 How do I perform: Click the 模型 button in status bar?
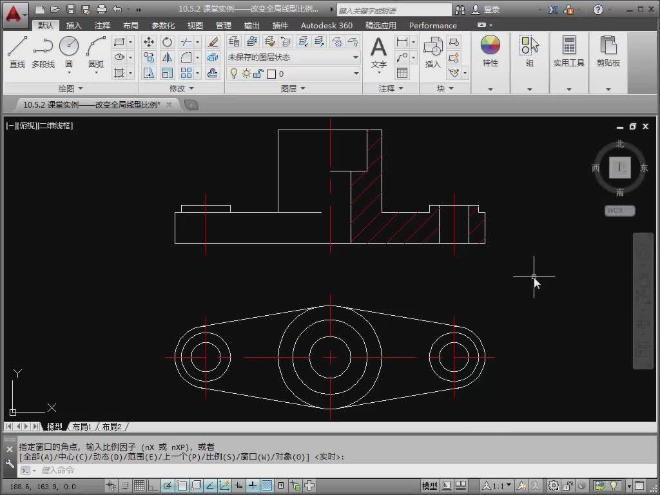tap(429, 486)
